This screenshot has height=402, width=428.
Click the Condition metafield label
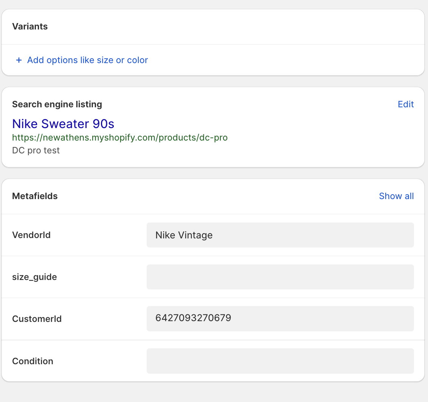point(33,361)
